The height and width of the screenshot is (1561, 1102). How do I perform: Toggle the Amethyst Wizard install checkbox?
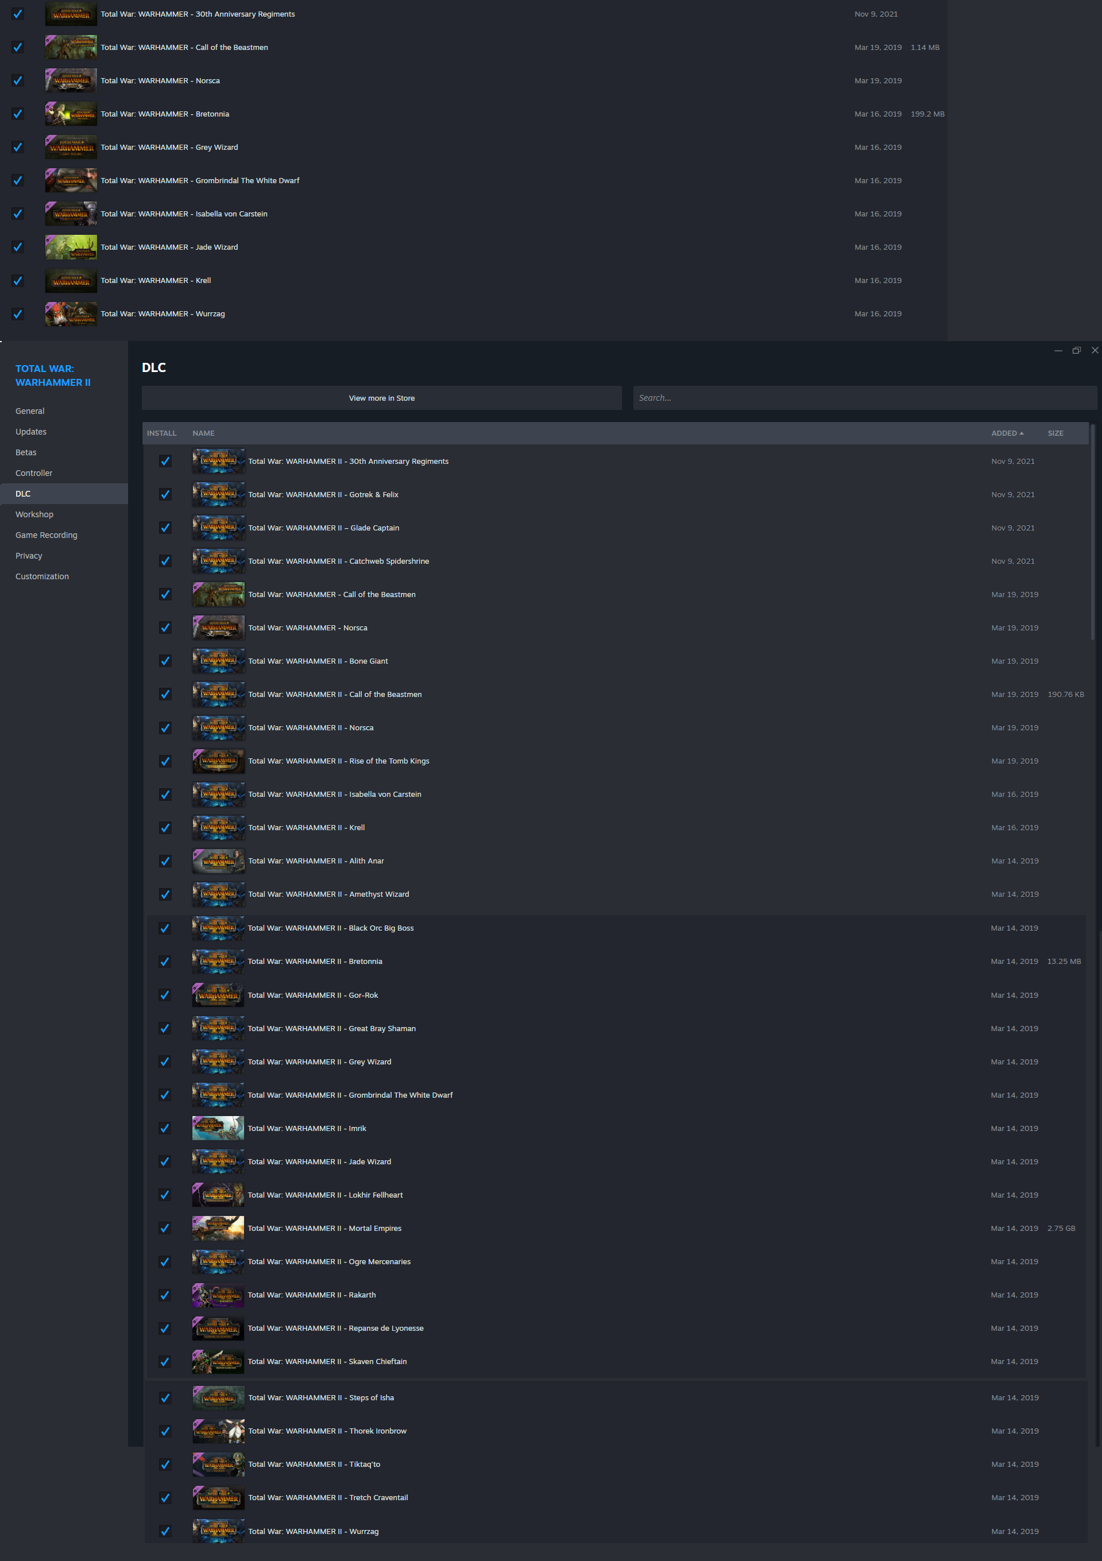click(165, 894)
